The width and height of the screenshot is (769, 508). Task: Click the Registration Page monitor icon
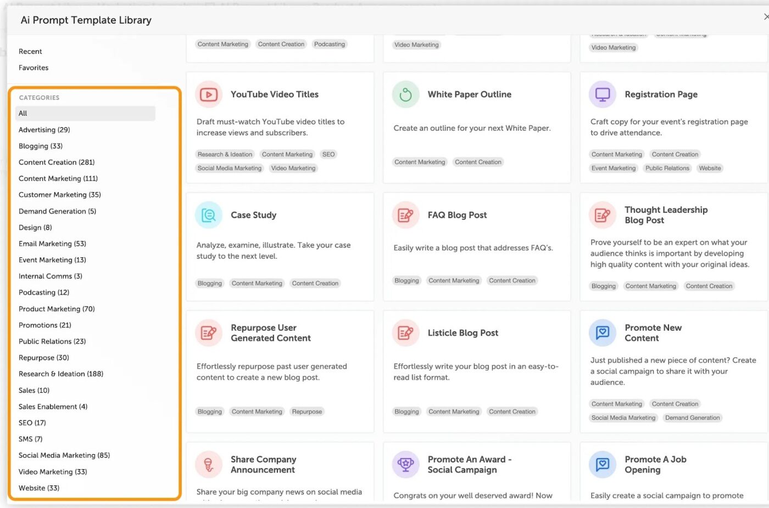coord(602,94)
